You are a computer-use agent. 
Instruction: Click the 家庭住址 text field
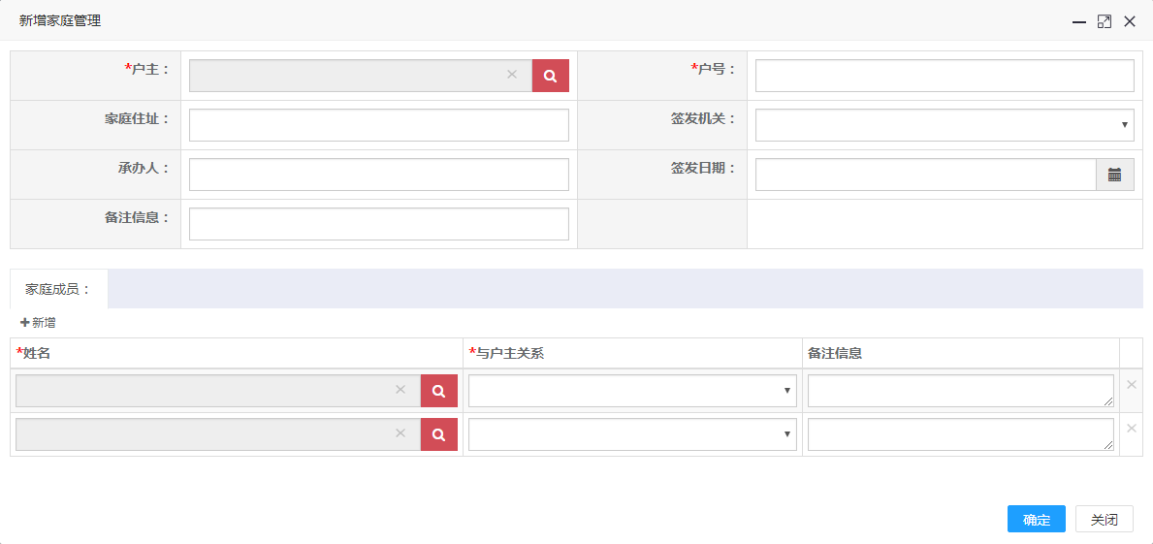click(x=378, y=125)
